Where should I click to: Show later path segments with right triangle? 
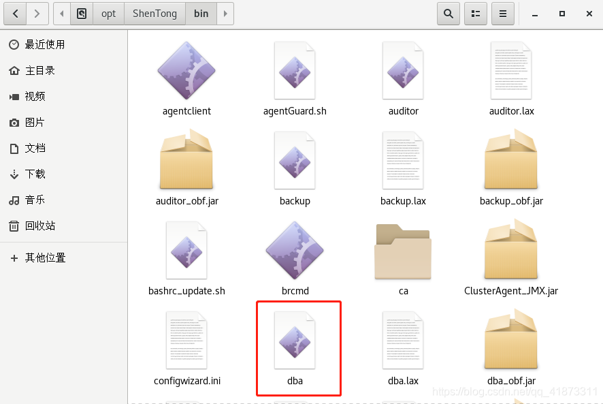click(225, 14)
